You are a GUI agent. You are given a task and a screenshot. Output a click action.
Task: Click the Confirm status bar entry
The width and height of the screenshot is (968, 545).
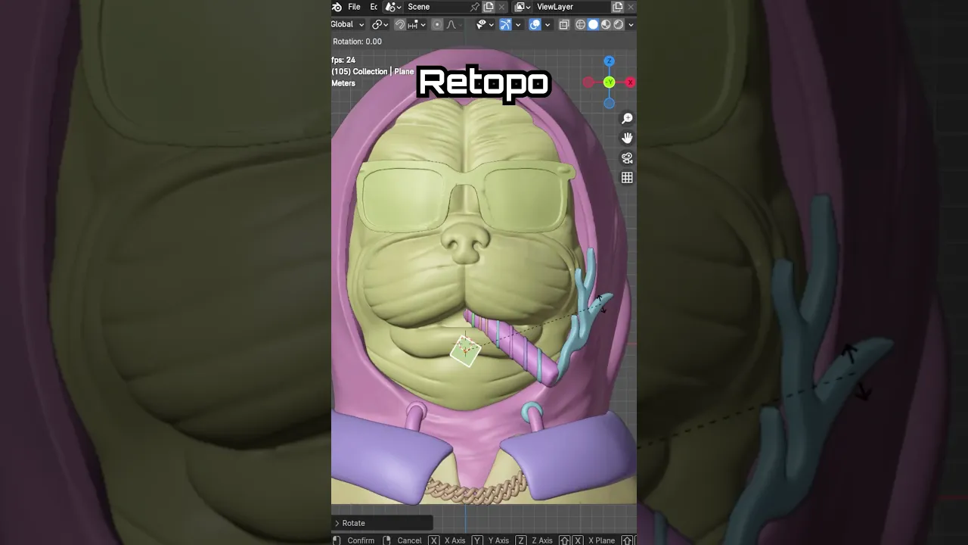click(361, 540)
